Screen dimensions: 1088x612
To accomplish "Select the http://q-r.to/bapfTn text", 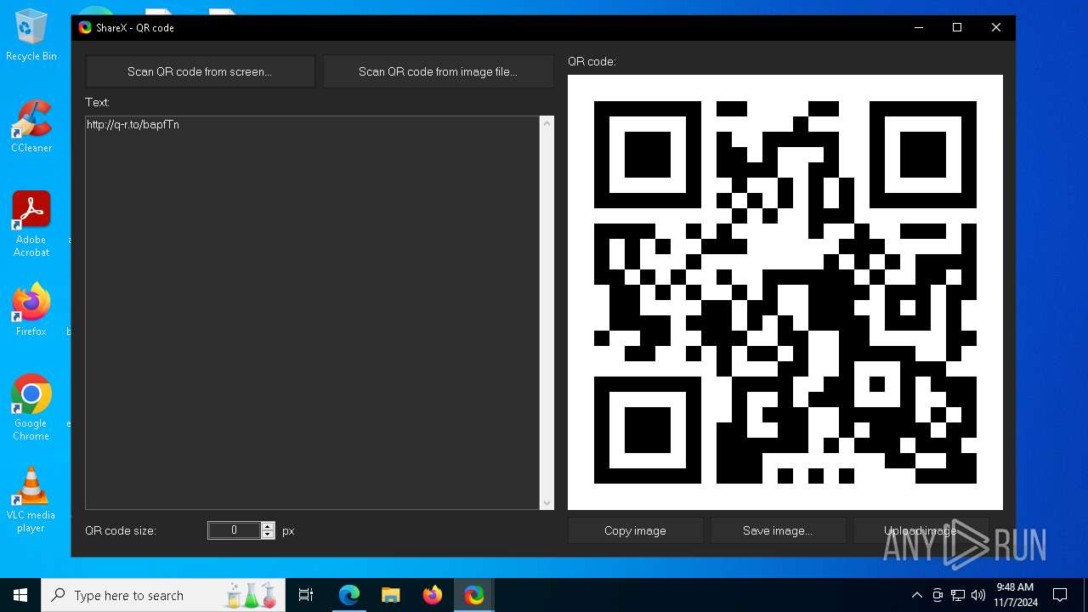I will (133, 125).
